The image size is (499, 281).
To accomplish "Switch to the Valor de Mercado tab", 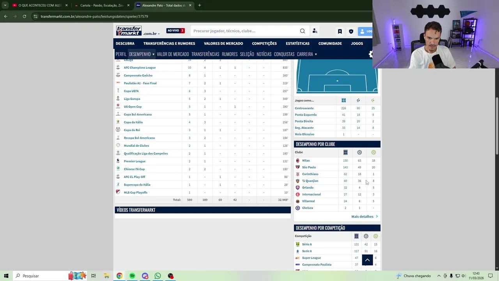I will (173, 54).
